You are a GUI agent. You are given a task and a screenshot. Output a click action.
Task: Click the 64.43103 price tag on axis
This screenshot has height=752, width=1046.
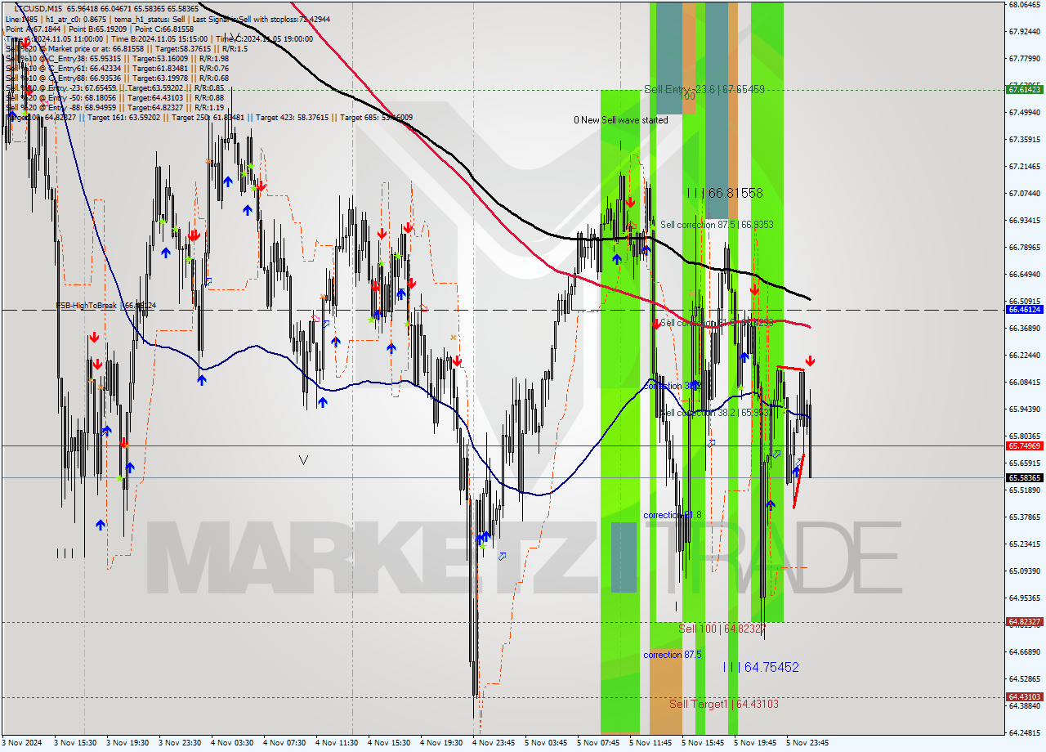[x=1025, y=697]
